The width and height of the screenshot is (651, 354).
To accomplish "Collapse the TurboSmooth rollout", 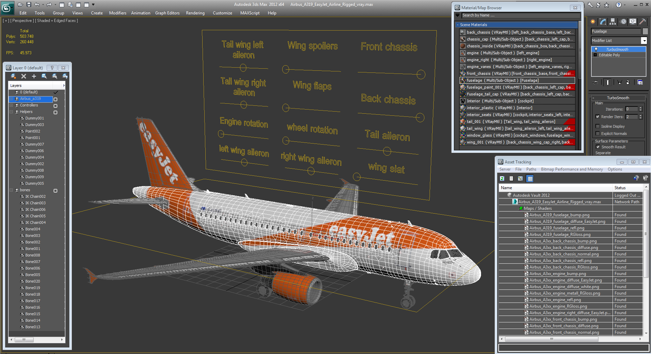I will (x=618, y=98).
